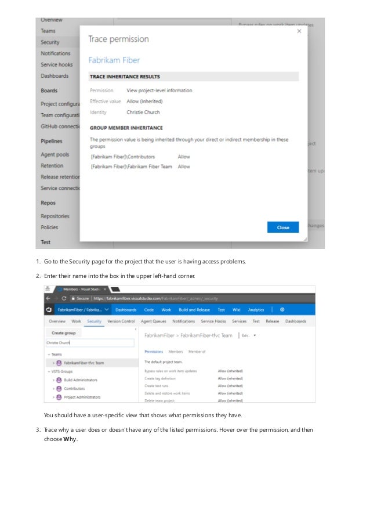The image size is (370, 524).
Task: Open Agent pools under Pipelines
Action: (x=55, y=154)
